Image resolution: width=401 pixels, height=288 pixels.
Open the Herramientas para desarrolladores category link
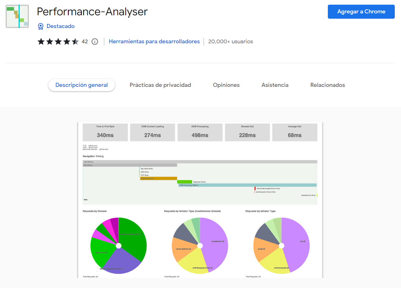154,41
